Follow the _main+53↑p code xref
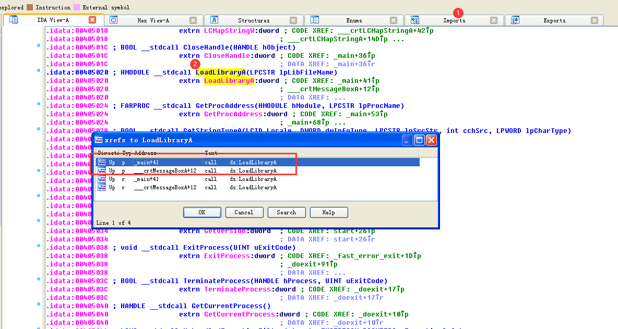The image size is (618, 329). point(366,114)
